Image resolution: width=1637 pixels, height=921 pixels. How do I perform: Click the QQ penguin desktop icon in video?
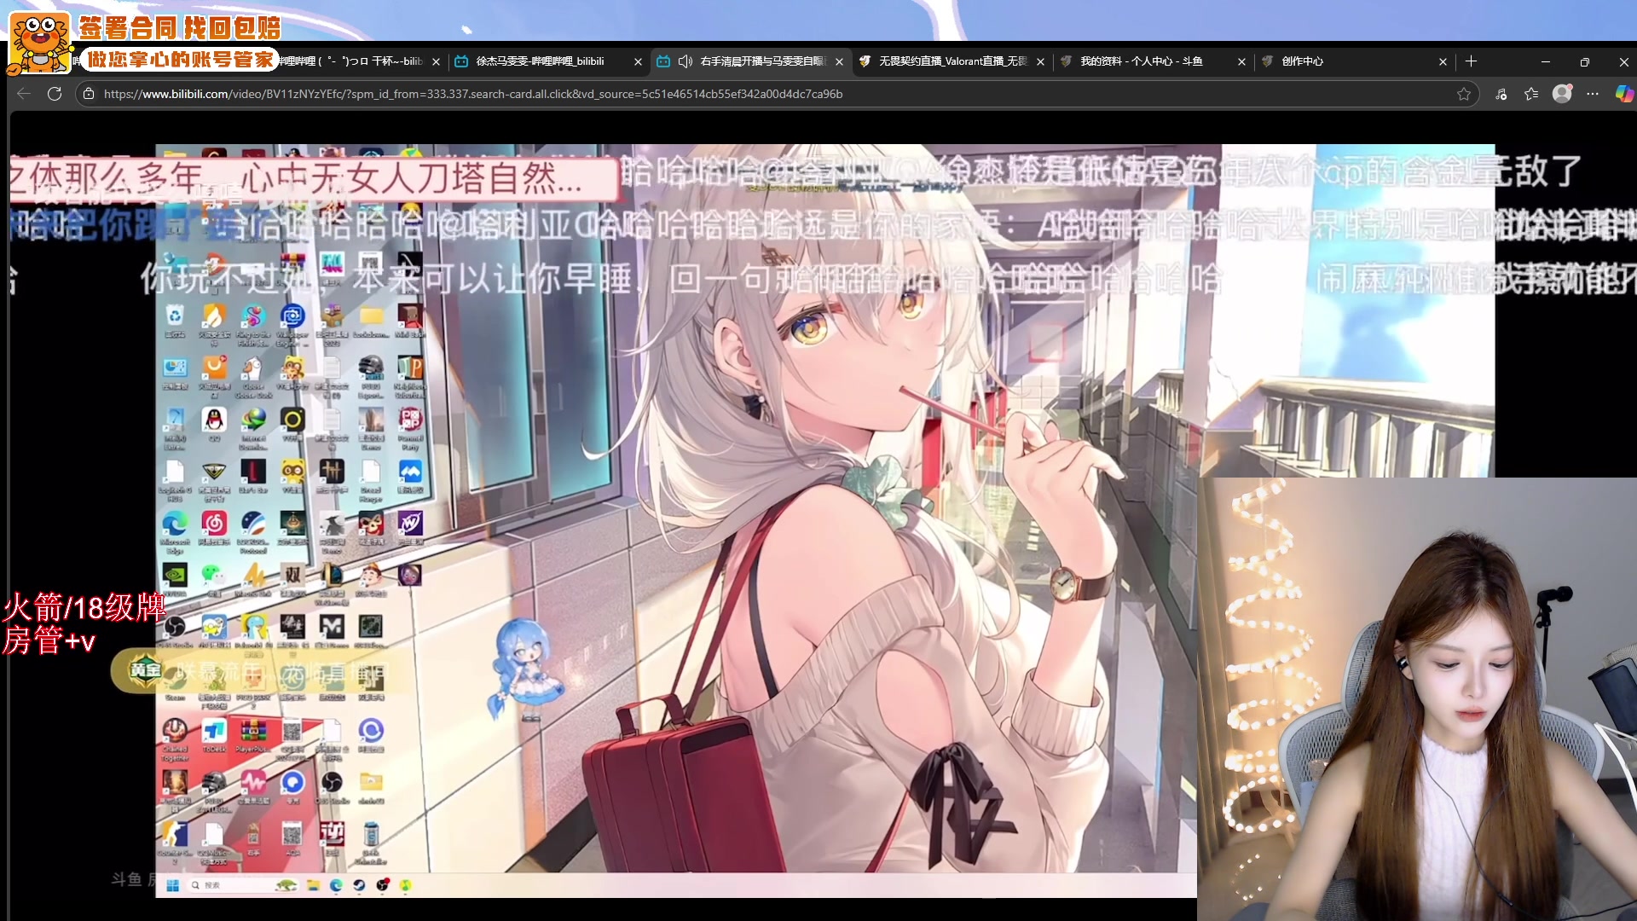pyautogui.click(x=214, y=424)
